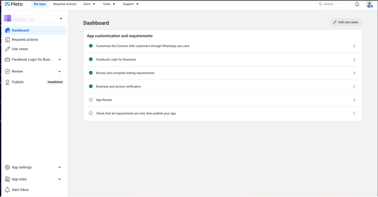Click the Required actions checklist icon in sidebar

tap(7, 40)
